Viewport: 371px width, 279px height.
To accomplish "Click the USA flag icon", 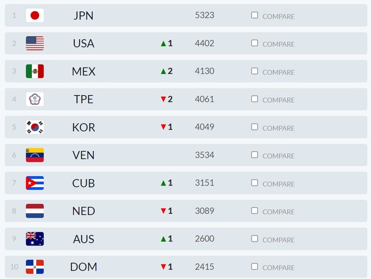I will (x=35, y=43).
